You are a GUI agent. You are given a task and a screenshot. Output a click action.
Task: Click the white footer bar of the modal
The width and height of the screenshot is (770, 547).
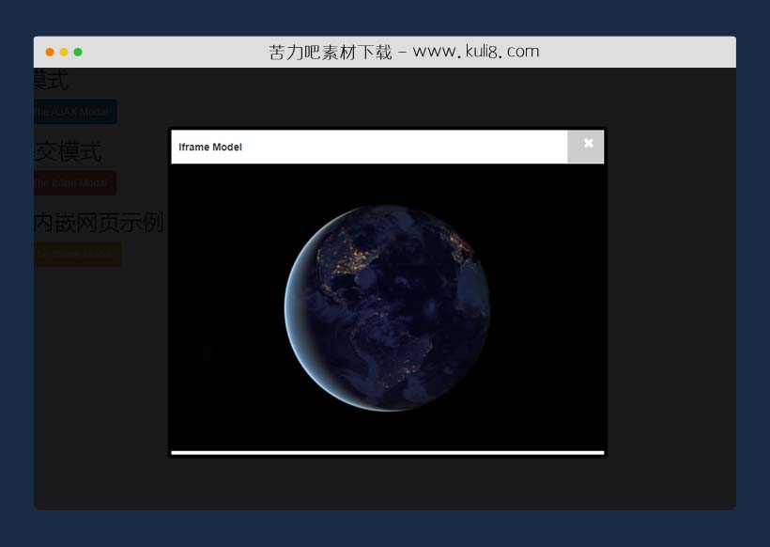click(x=387, y=452)
